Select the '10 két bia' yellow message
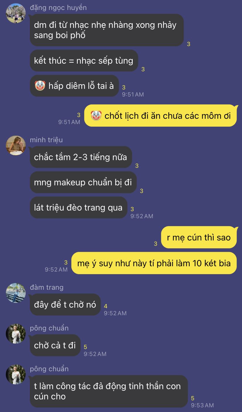This screenshot has height=412, width=242. pos(154,263)
